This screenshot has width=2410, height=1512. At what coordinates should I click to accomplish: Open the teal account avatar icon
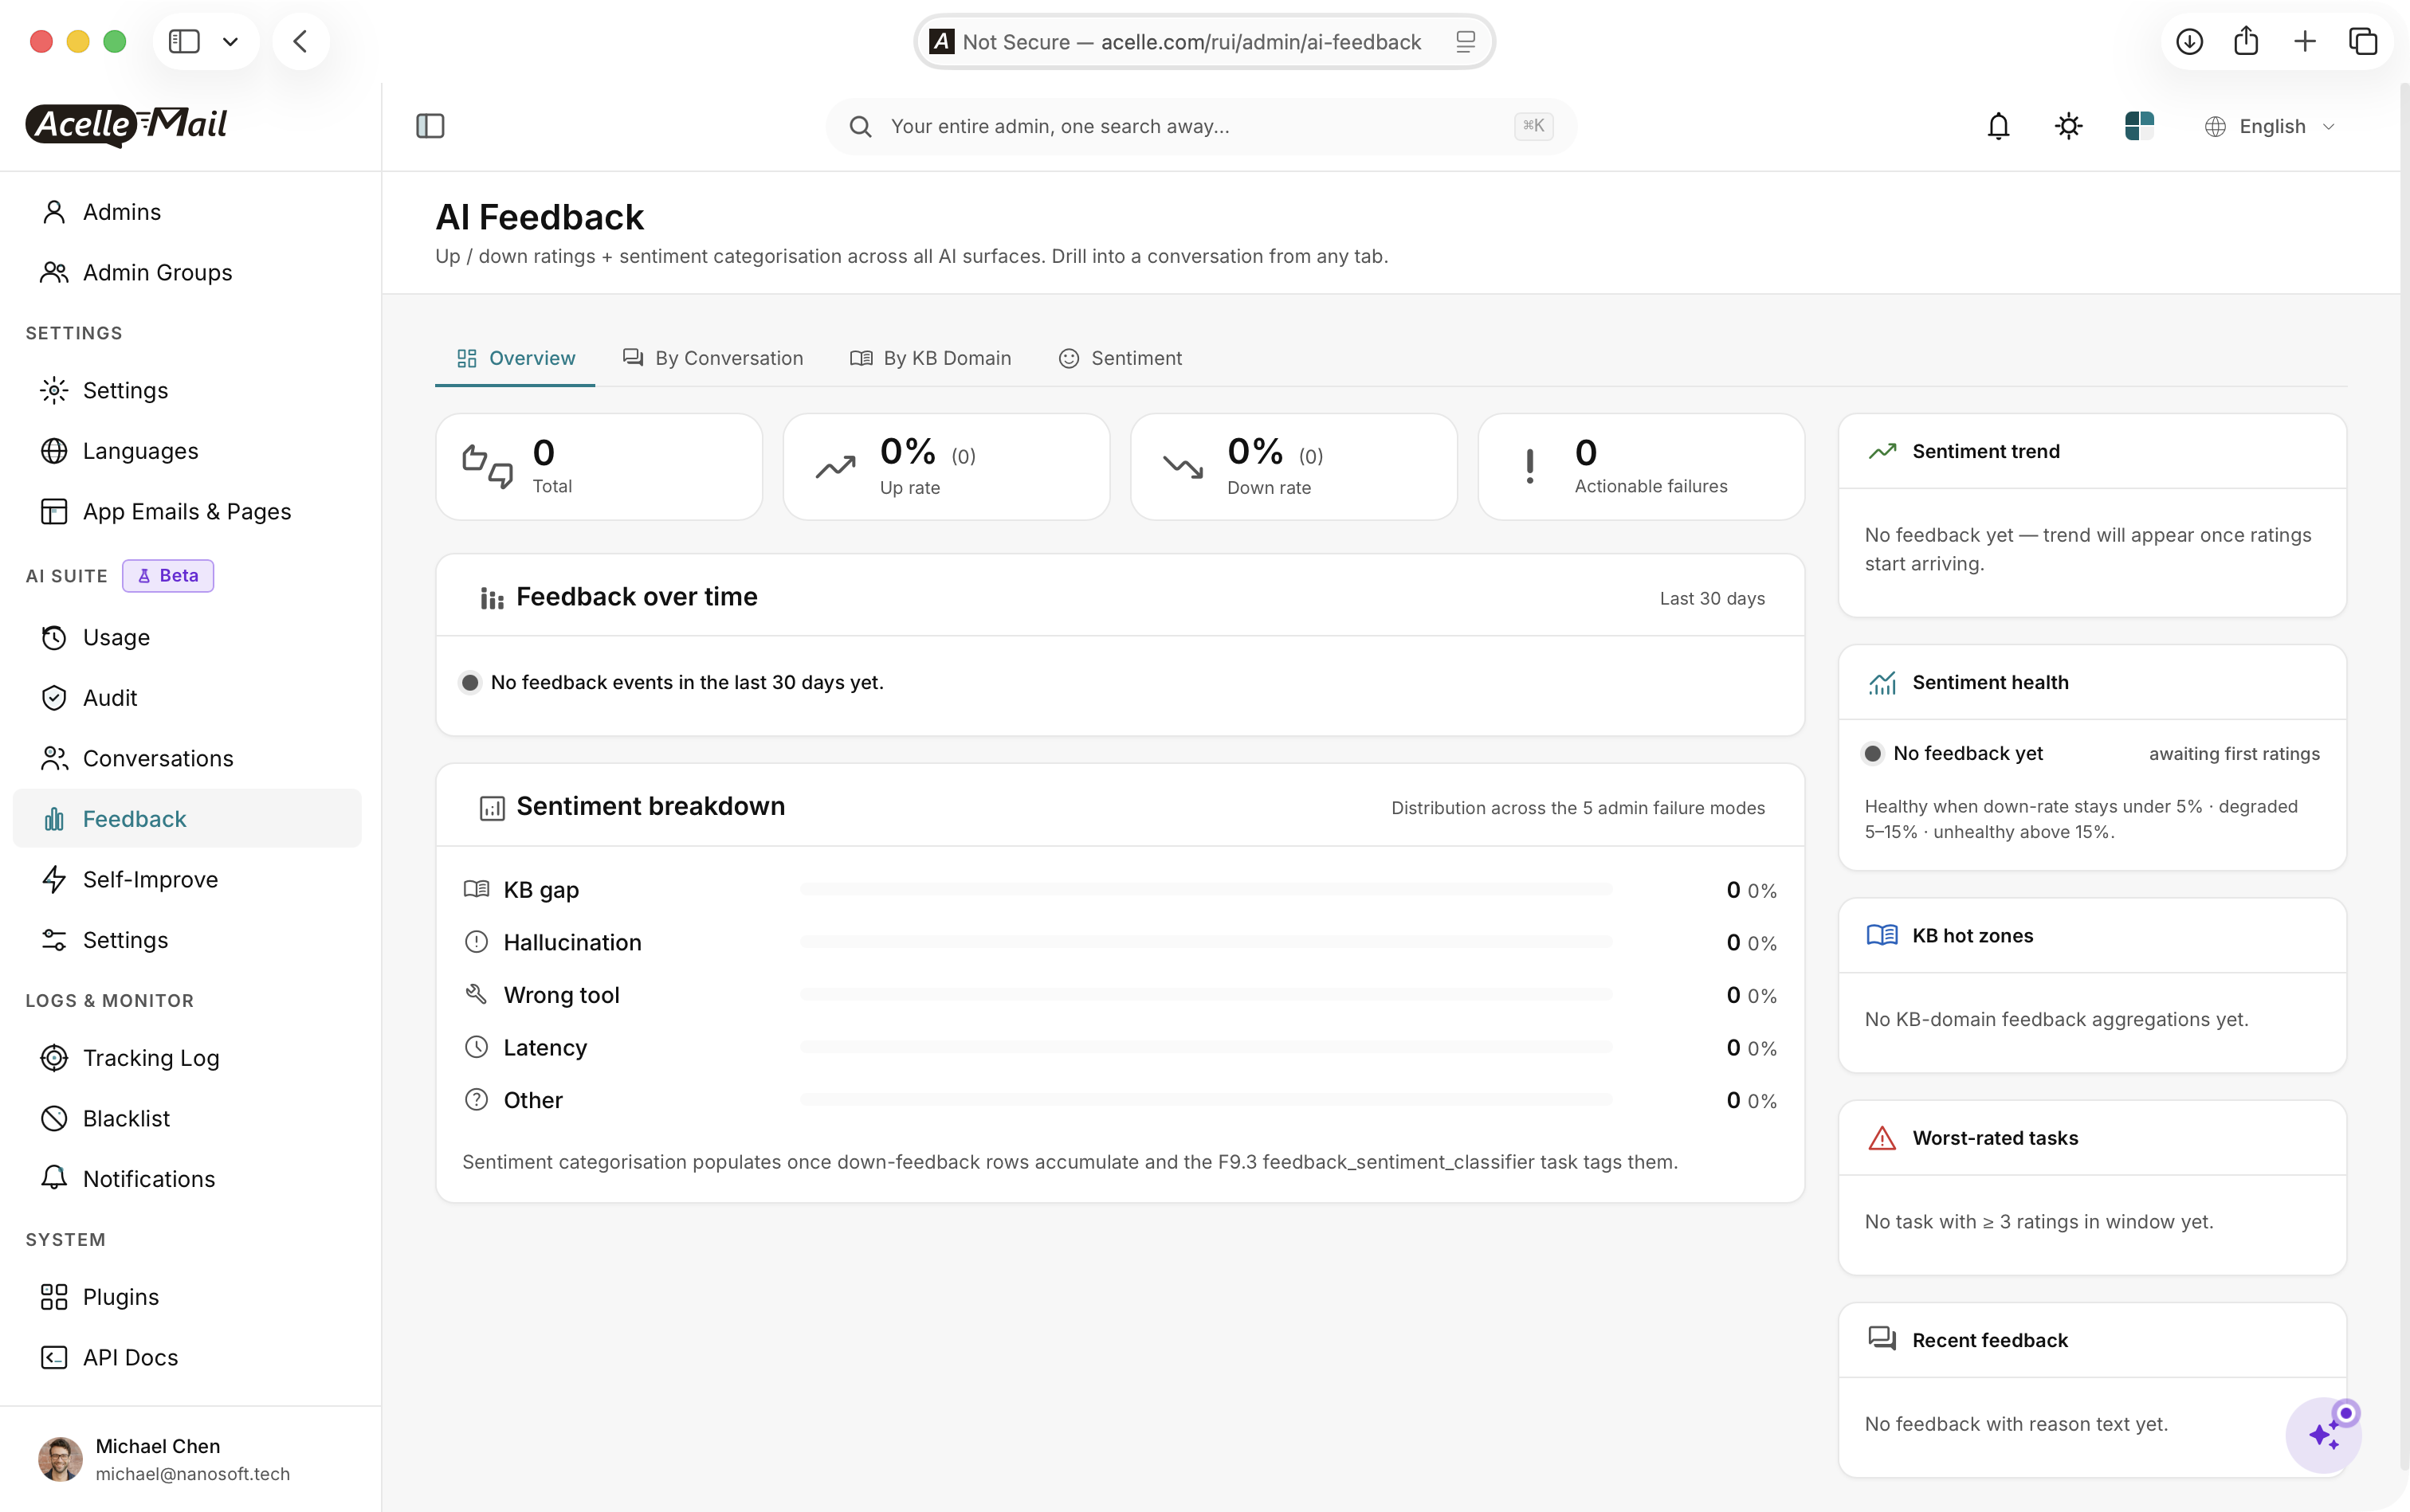pyautogui.click(x=2139, y=126)
